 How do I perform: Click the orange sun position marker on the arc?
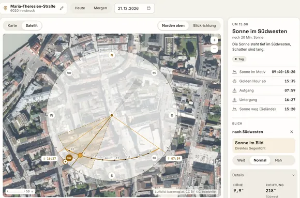click(80, 155)
